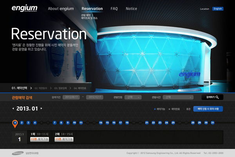Open the FAQ menu
Viewport: 235px width, 157px height.
[114, 9]
